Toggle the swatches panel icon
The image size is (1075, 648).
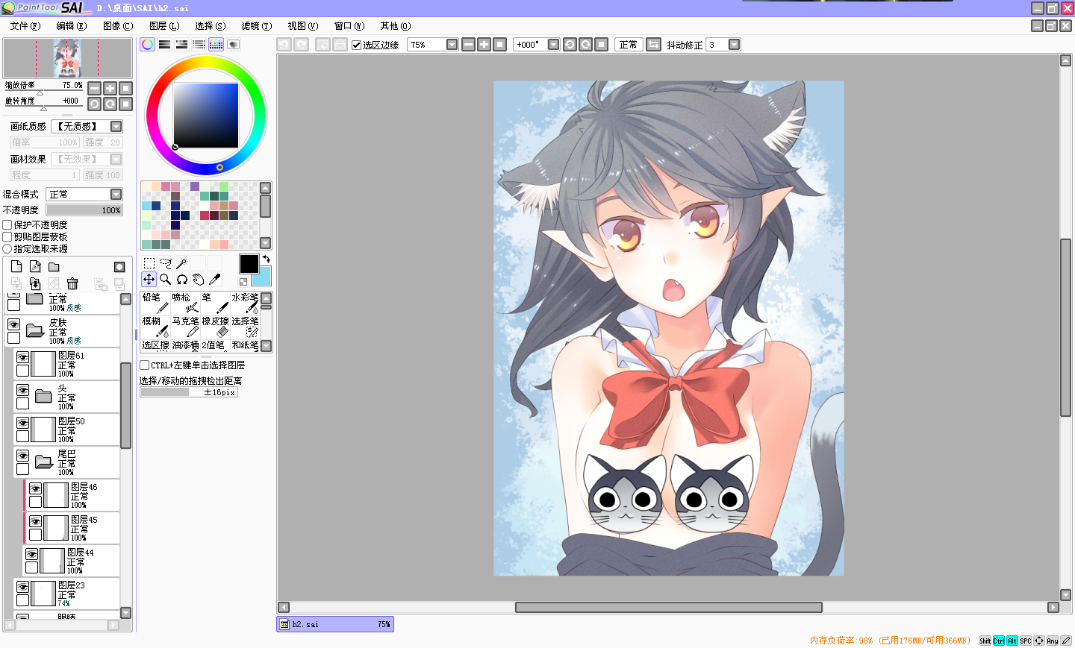click(x=216, y=45)
